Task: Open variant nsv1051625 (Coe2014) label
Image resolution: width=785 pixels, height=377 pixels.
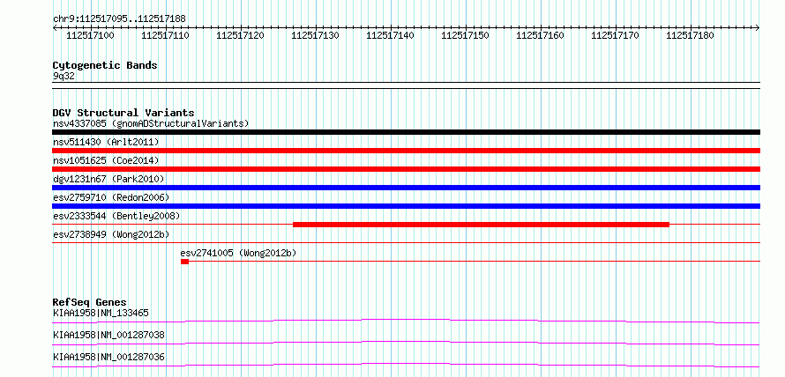Action: tap(106, 160)
